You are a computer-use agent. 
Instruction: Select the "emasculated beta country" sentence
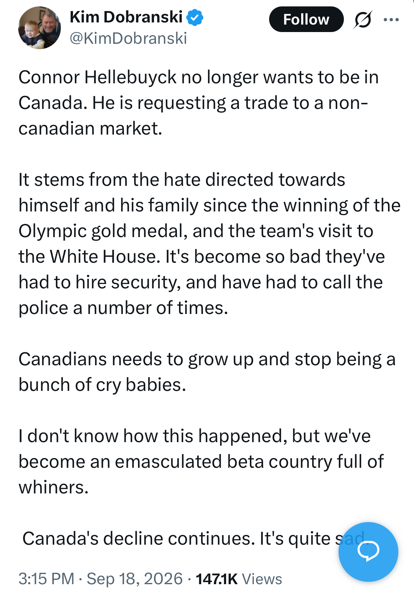point(201,462)
